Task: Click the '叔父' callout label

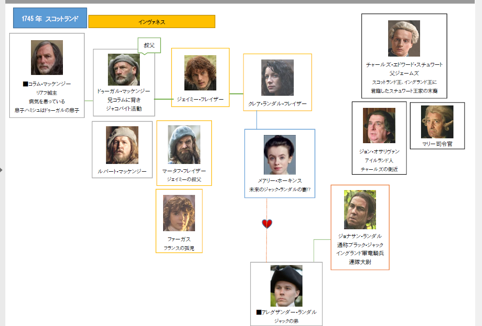Action: (149, 45)
